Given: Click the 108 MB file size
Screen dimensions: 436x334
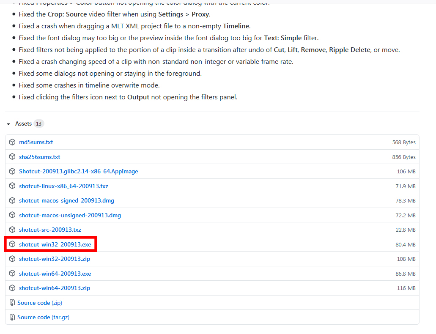Looking at the screenshot, I should coord(406,259).
